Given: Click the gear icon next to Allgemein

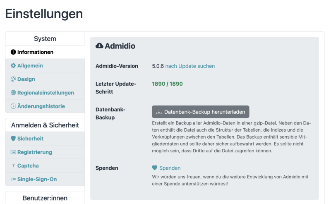Looking at the screenshot, I should 13,66.
